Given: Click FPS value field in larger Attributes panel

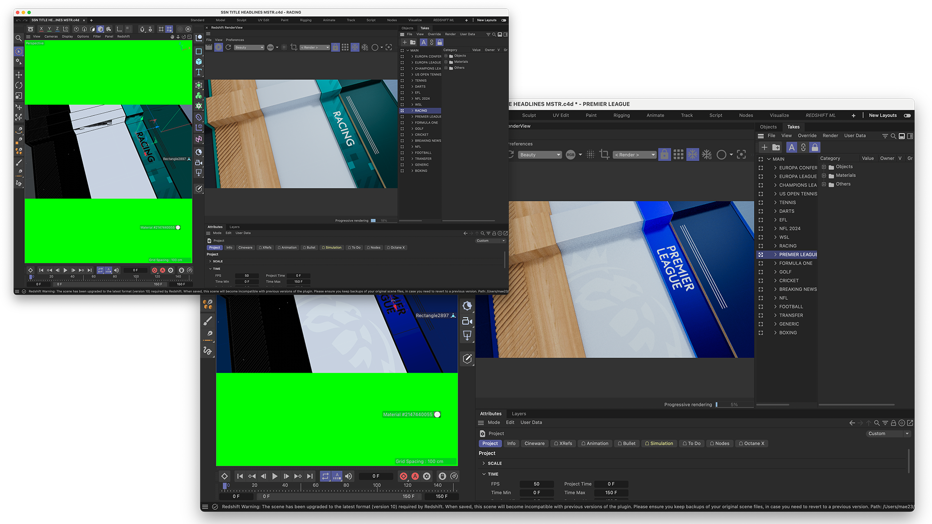Looking at the screenshot, I should tap(536, 484).
